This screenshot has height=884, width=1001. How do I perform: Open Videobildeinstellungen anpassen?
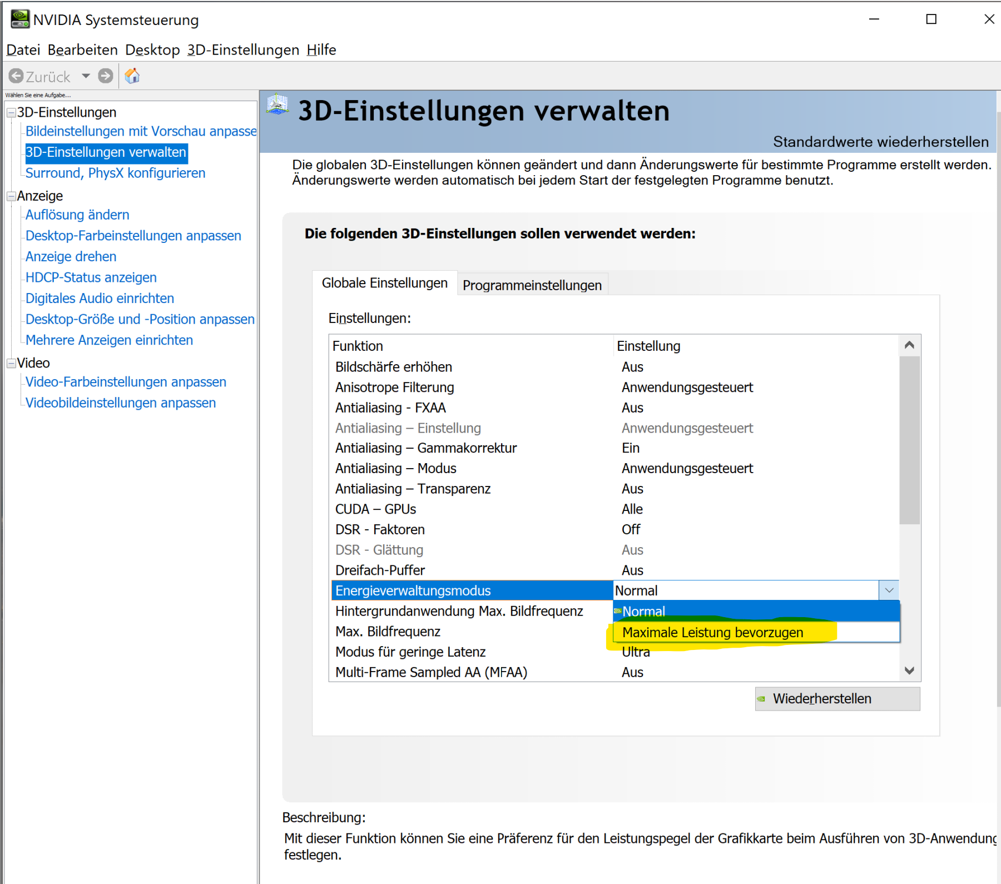coord(121,403)
